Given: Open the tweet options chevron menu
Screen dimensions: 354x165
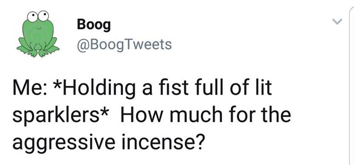Looking at the screenshot, I should (337, 21).
